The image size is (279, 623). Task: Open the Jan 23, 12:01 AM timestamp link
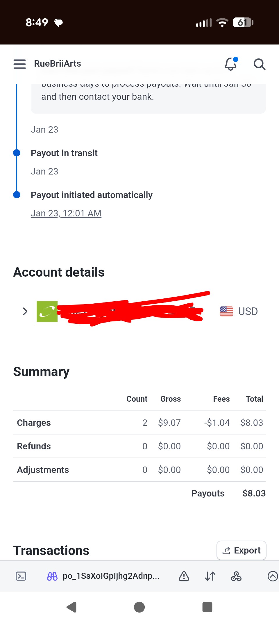coord(66,213)
